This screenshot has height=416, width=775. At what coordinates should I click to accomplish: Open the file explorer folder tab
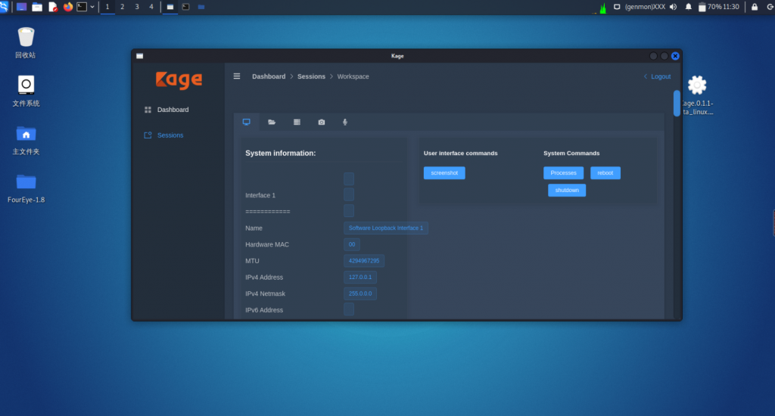pyautogui.click(x=272, y=122)
